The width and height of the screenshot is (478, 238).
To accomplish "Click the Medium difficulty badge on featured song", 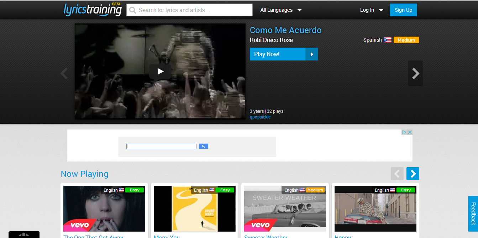I will tap(406, 40).
